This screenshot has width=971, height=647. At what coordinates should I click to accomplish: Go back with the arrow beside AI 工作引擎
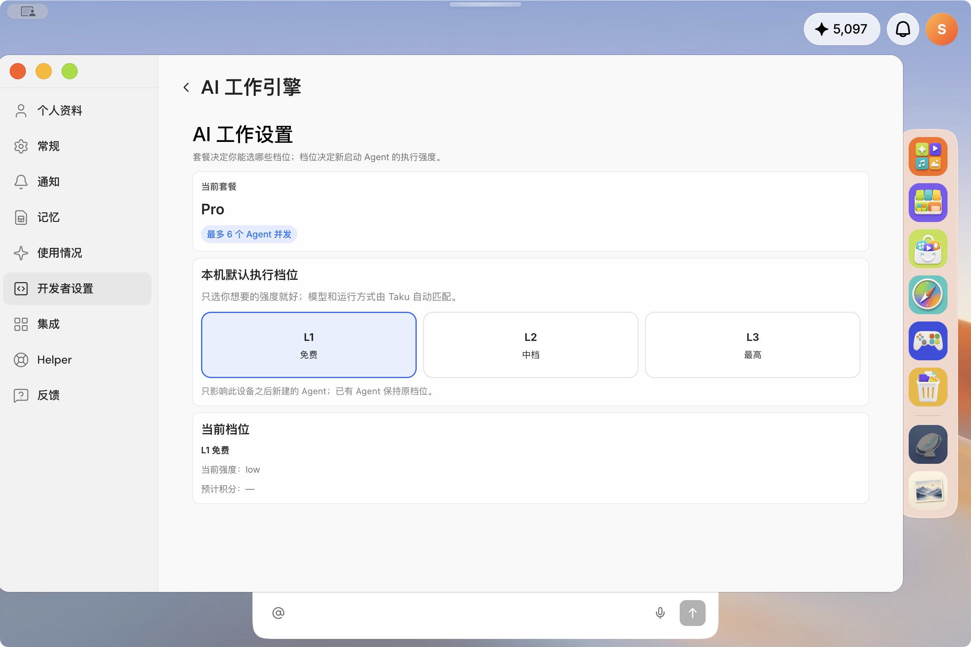coord(186,87)
